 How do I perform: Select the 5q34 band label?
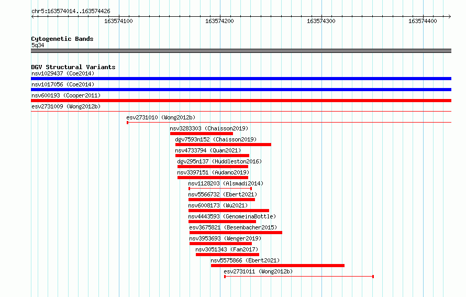(x=38, y=45)
